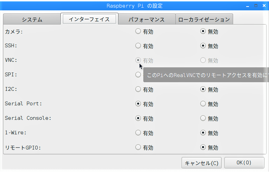Select 有効 radio for VNC
The width and height of the screenshot is (269, 173).
(x=138, y=60)
